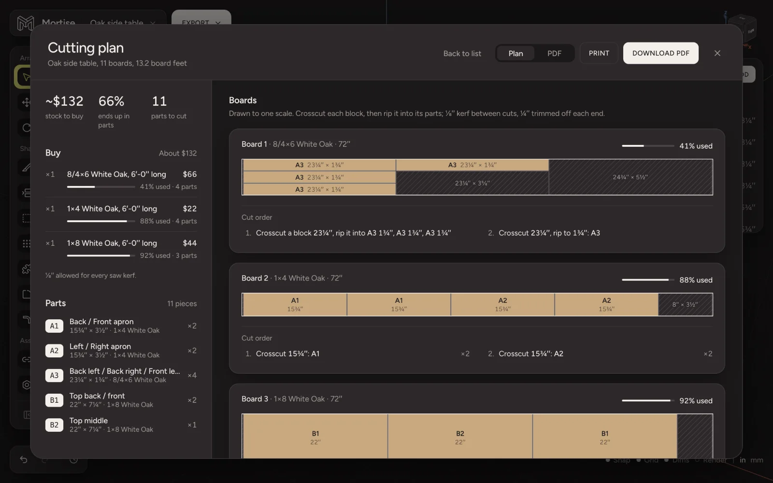Click the B1 part badge

click(54, 400)
